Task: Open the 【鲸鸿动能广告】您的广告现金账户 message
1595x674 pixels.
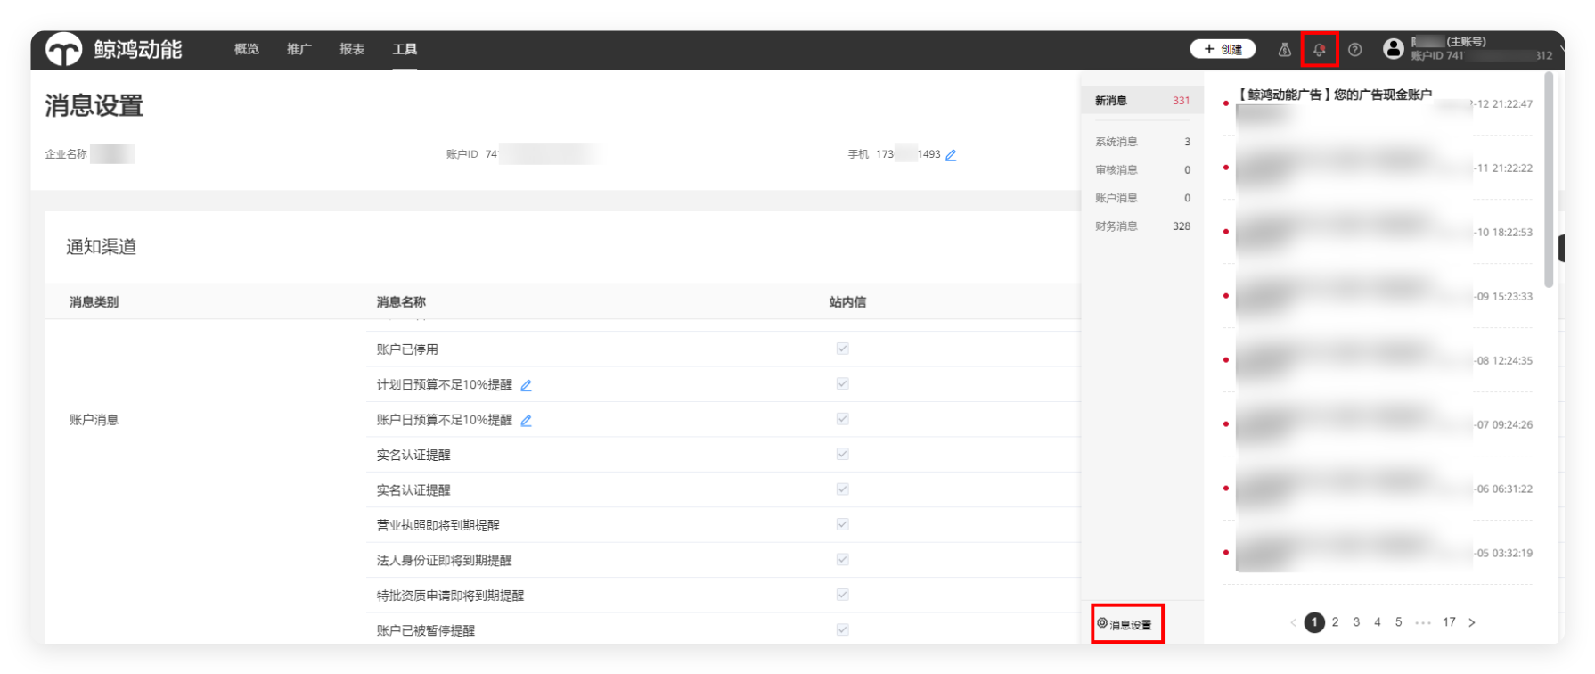Action: point(1336,95)
